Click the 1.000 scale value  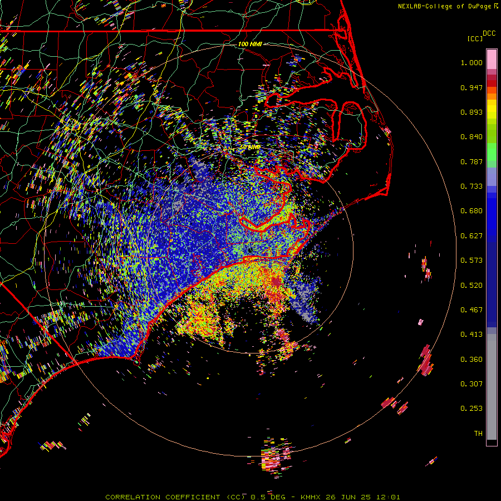pos(471,62)
